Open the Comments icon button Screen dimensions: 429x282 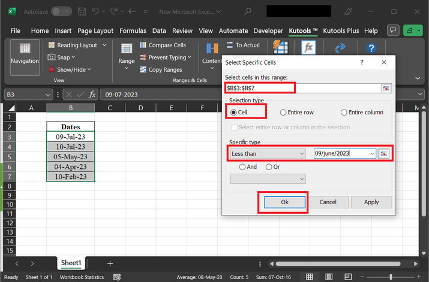pyautogui.click(x=393, y=31)
